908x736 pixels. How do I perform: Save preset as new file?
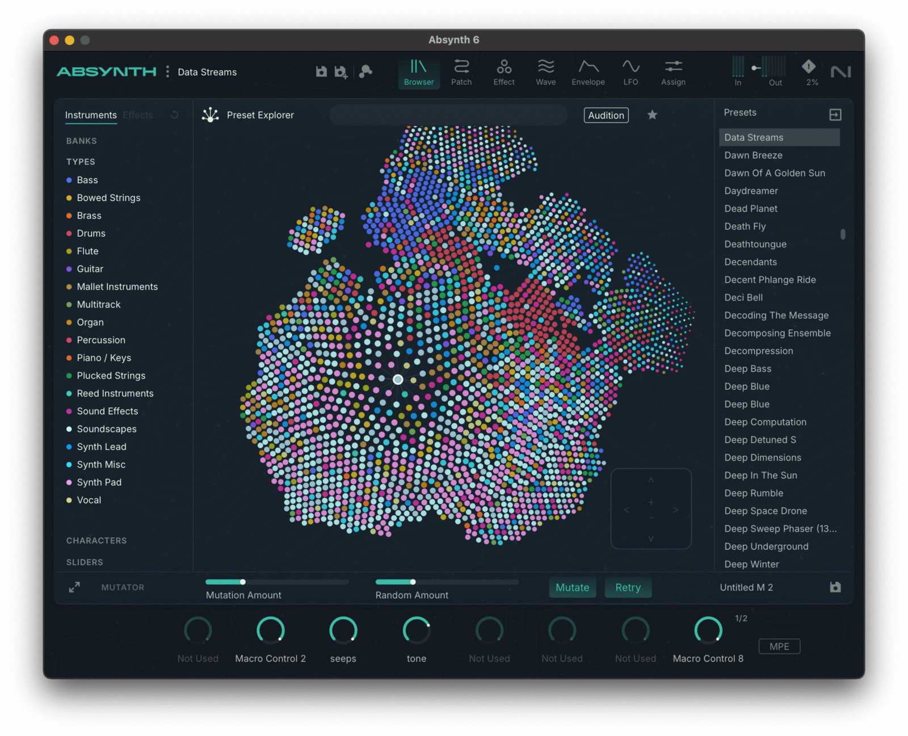tap(340, 72)
